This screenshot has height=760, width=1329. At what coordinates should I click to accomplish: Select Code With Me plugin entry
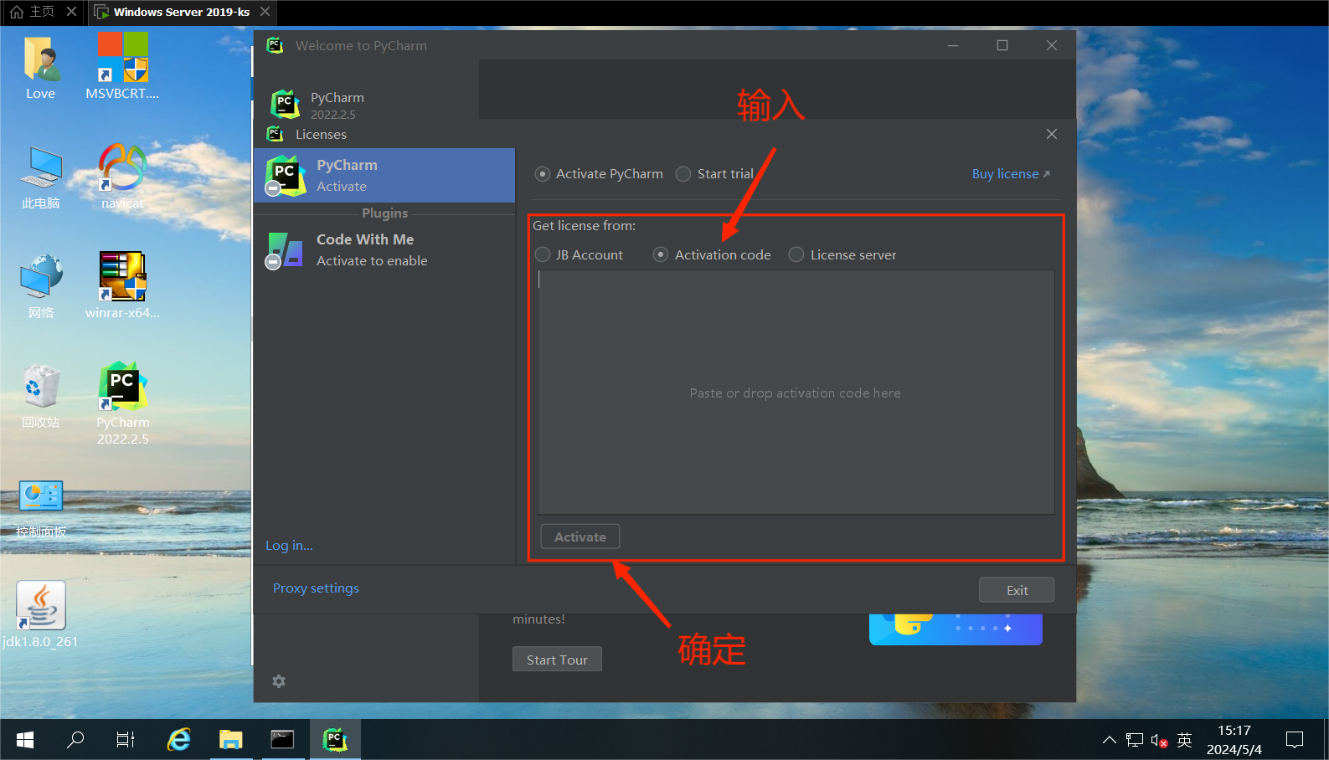coord(384,249)
